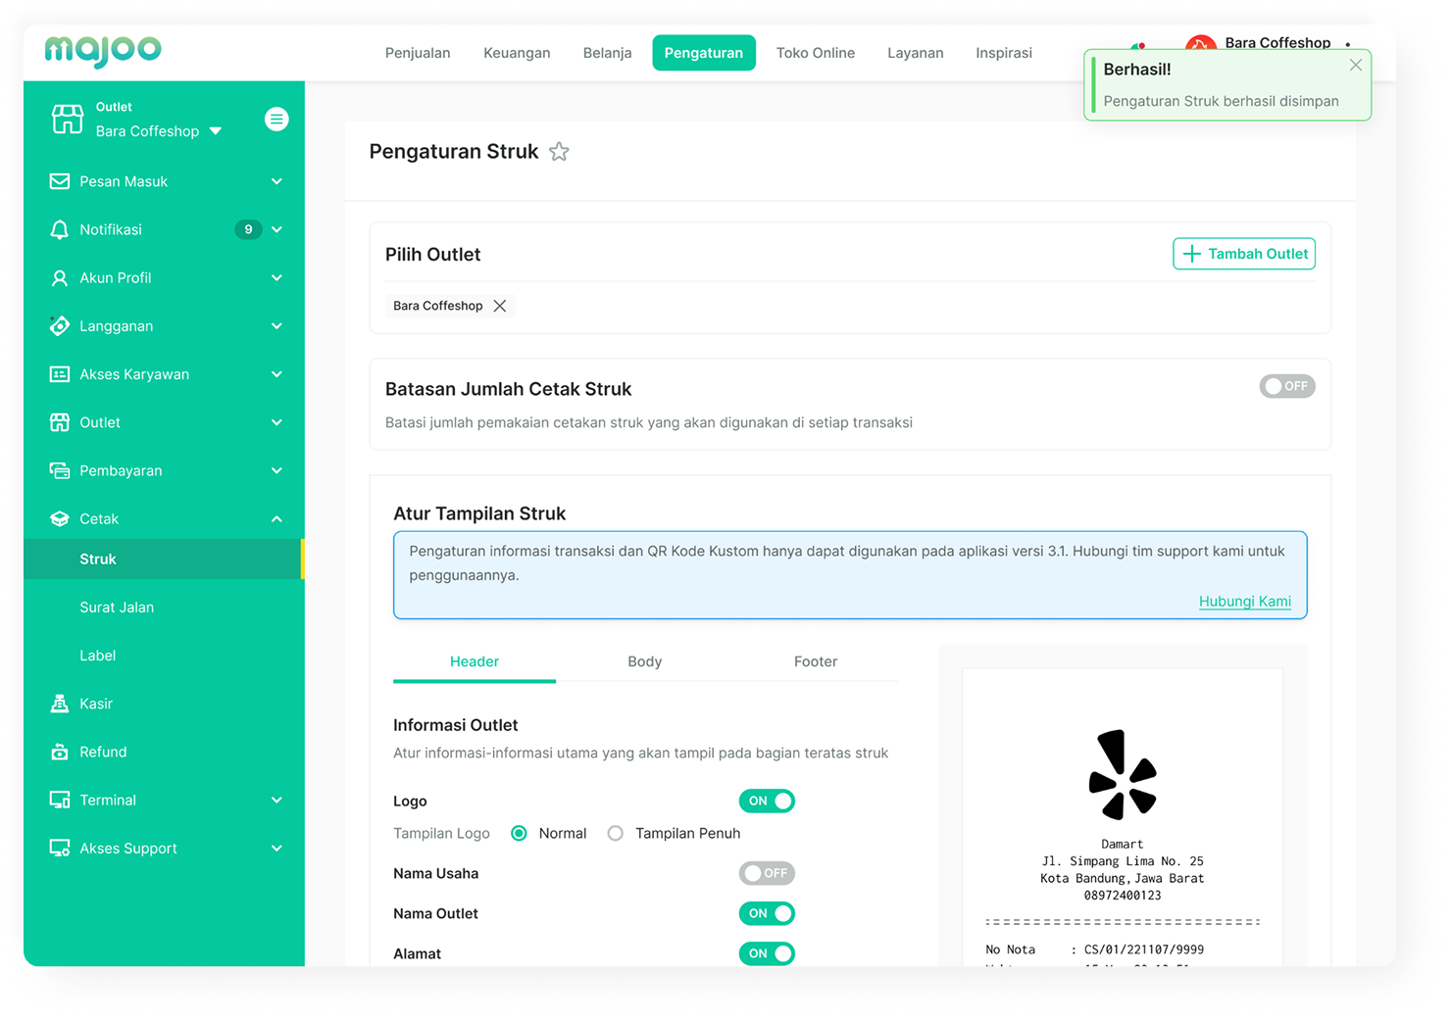
Task: Click the Refund icon
Action: 60,752
